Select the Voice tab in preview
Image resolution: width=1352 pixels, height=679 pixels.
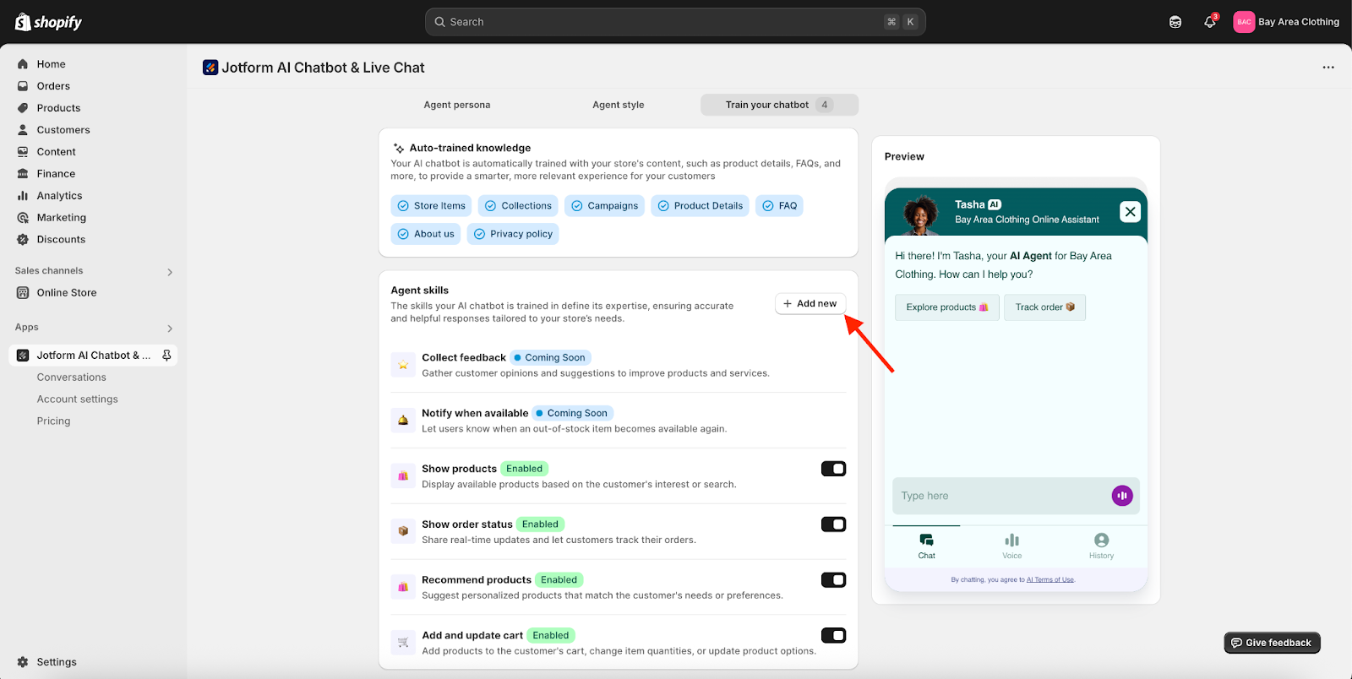1012,546
